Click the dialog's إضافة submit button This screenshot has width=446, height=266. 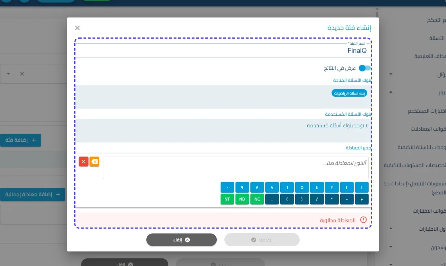tap(262, 240)
